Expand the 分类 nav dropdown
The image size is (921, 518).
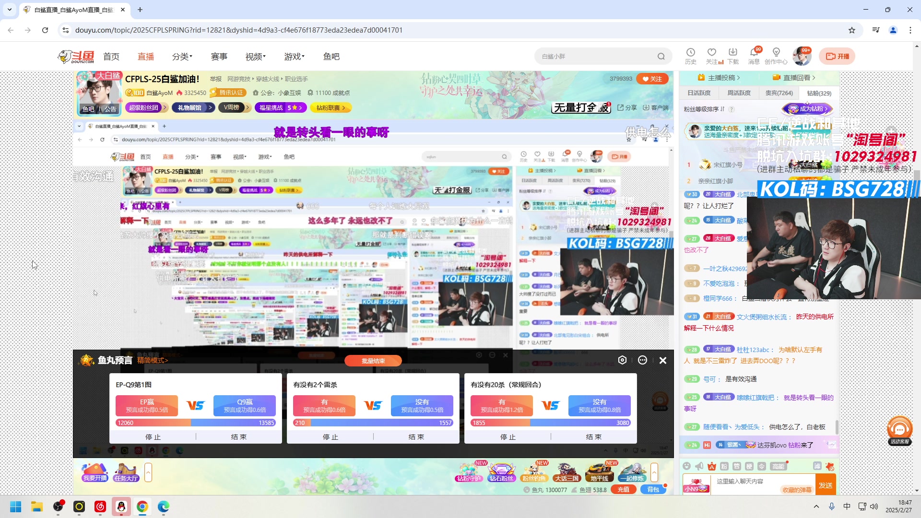(x=182, y=57)
